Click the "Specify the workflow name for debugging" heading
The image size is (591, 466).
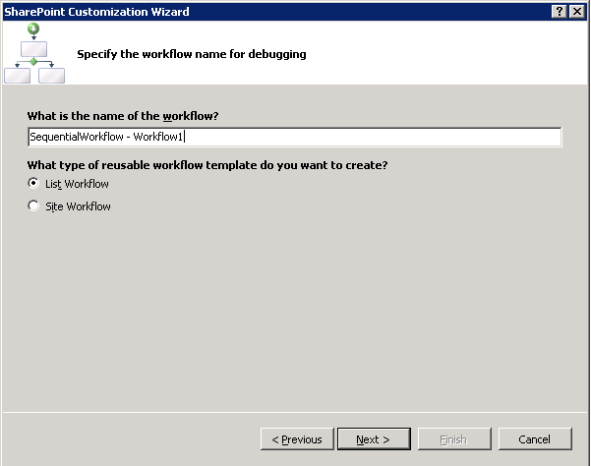pyautogui.click(x=192, y=54)
